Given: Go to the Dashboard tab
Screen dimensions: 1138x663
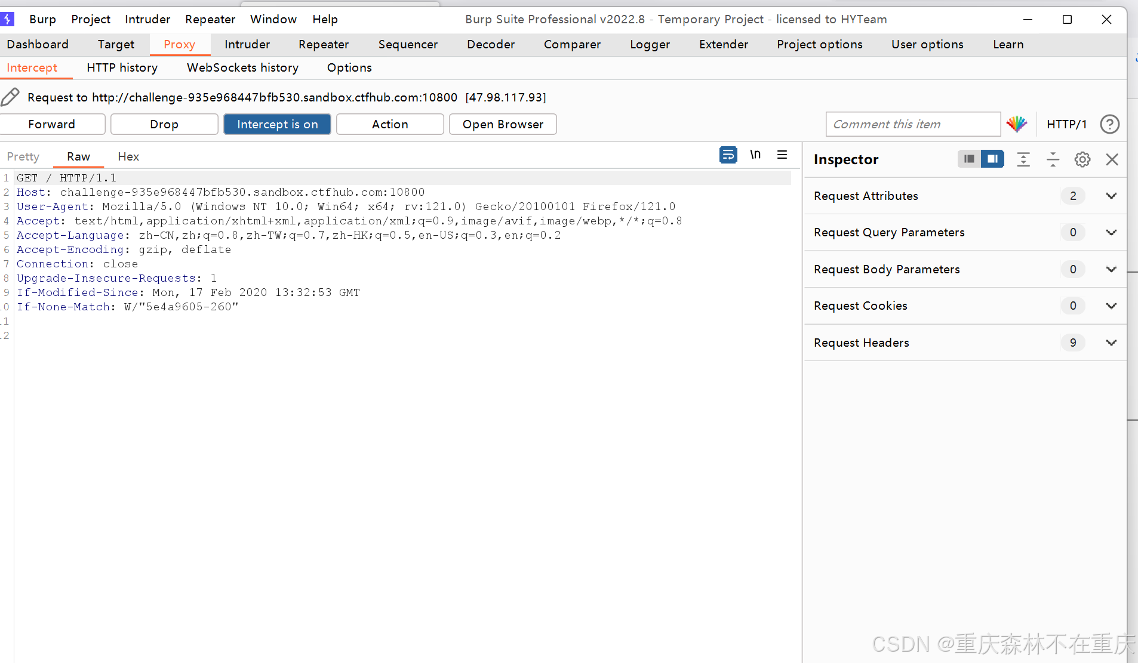Looking at the screenshot, I should click(x=38, y=44).
